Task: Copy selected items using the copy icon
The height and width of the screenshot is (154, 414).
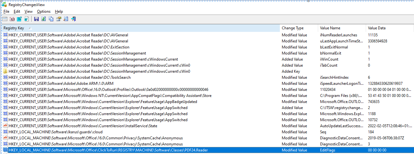Action: click(51, 19)
